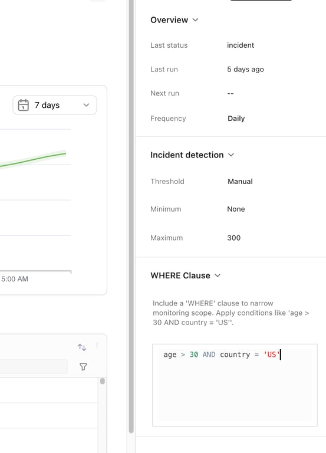Click the incident last status value

(x=241, y=45)
